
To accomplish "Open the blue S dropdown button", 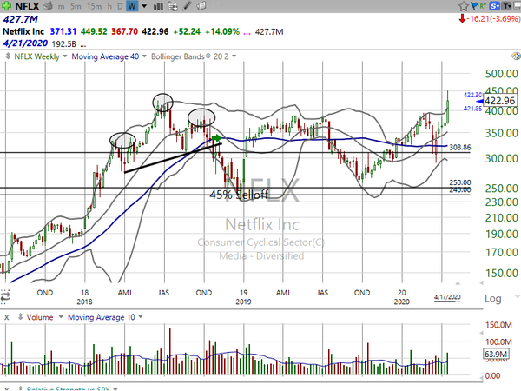I will point(495,6).
